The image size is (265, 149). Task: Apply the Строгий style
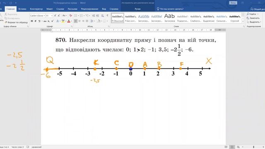point(235,18)
